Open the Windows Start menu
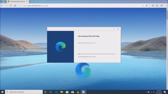 tap(2, 92)
